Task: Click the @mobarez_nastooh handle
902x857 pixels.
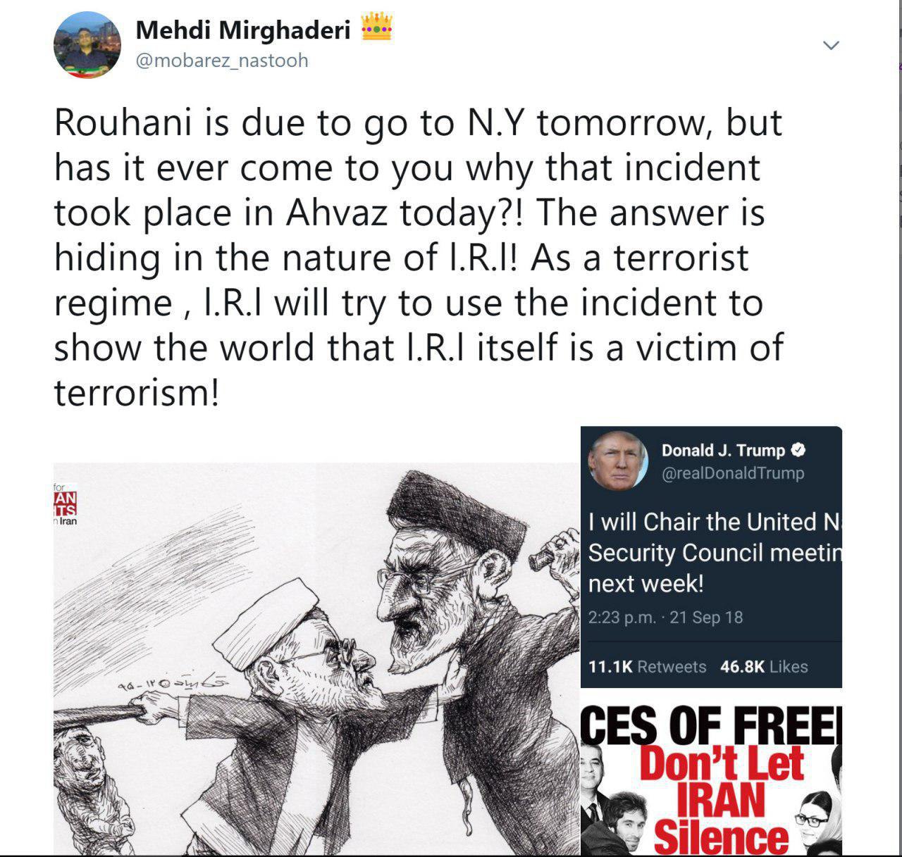Action: [221, 61]
